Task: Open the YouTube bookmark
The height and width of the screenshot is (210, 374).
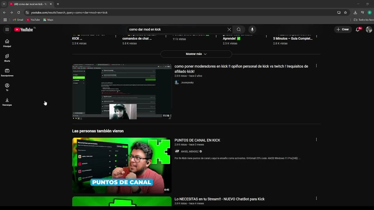Action: 33,20
